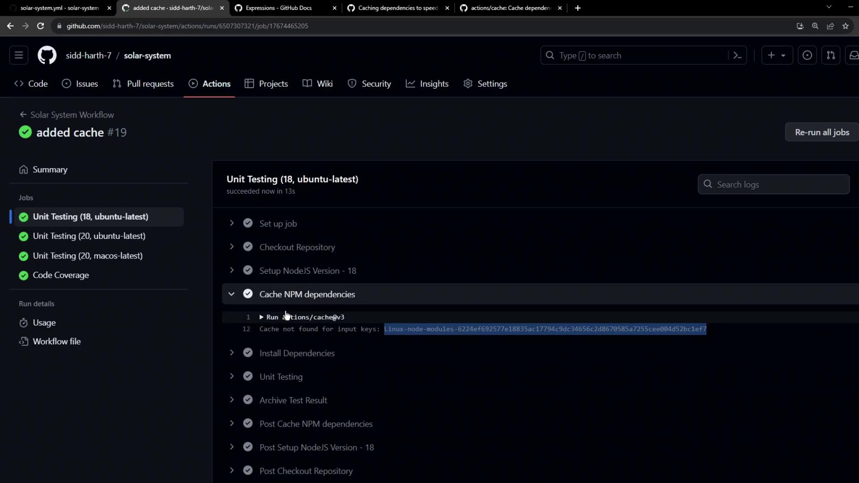Expand the Set up job step
Image resolution: width=859 pixels, height=483 pixels.
coord(231,224)
